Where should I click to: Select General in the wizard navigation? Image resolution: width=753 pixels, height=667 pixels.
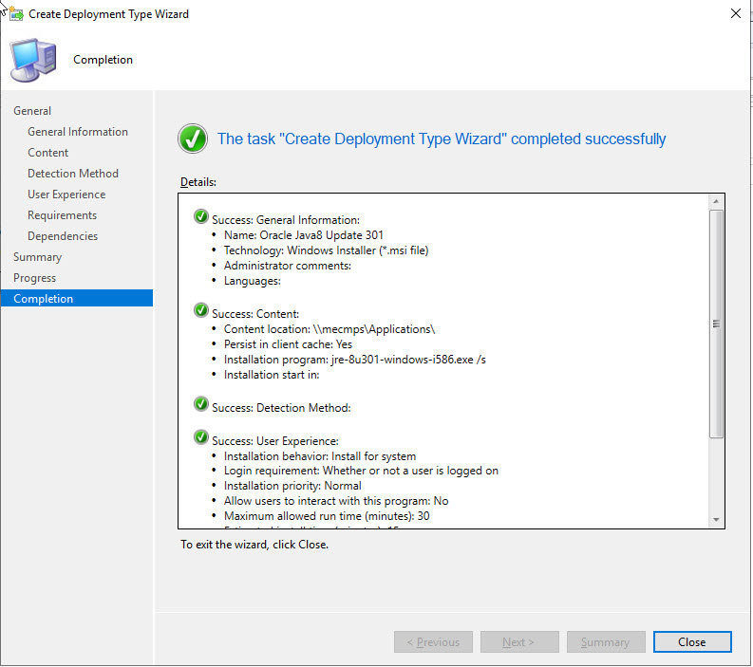pos(32,111)
